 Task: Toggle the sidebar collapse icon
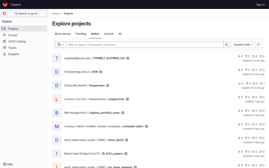(x=4, y=13)
